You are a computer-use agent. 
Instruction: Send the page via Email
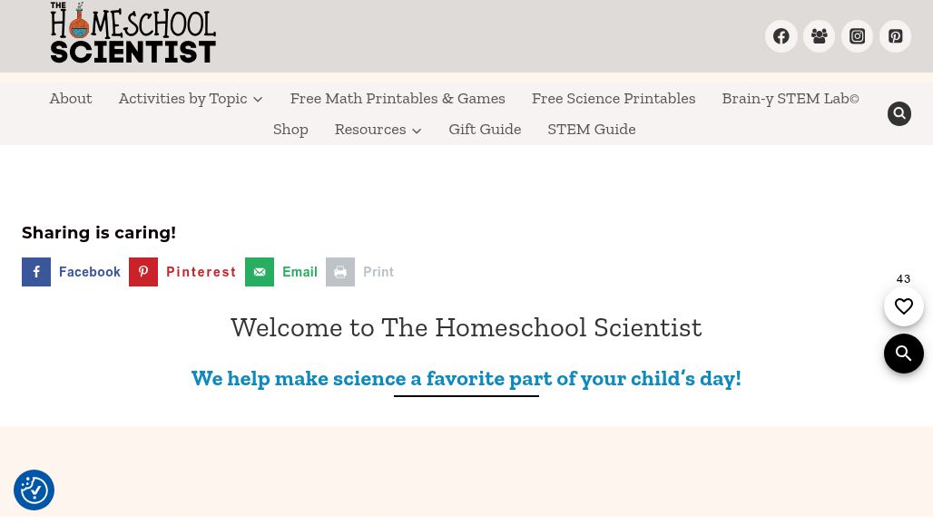pyautogui.click(x=281, y=272)
